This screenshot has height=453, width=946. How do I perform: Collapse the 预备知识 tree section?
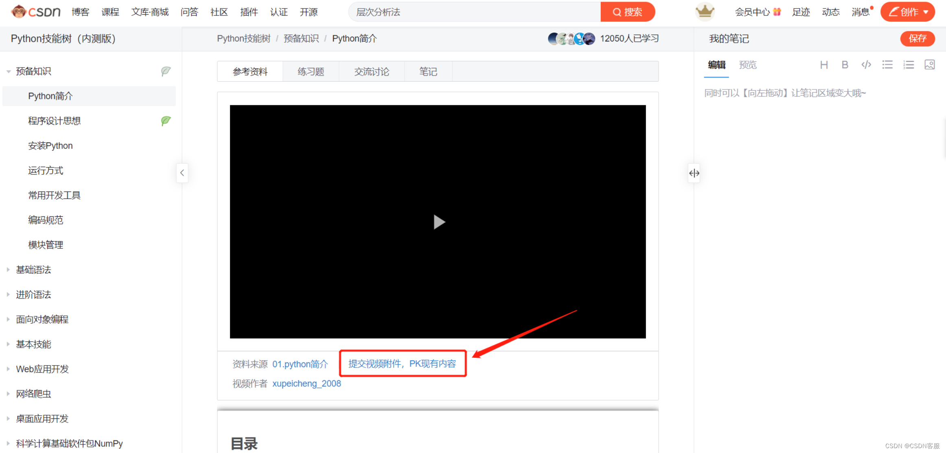9,72
